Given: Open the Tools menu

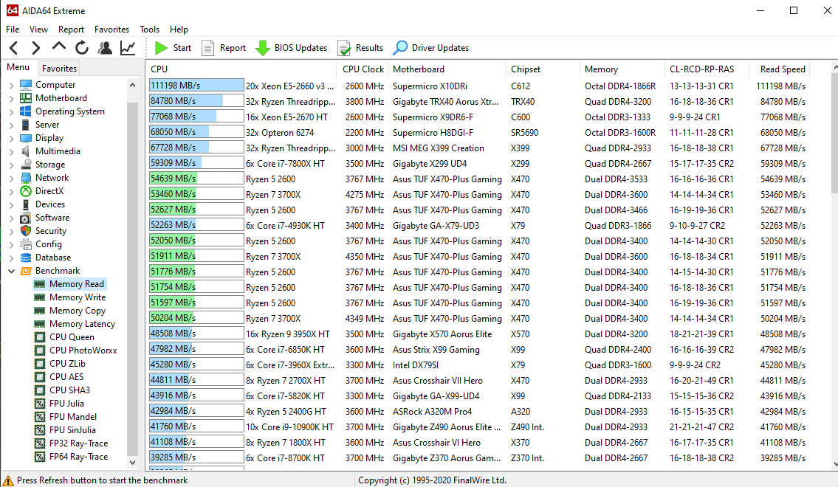Looking at the screenshot, I should [150, 30].
